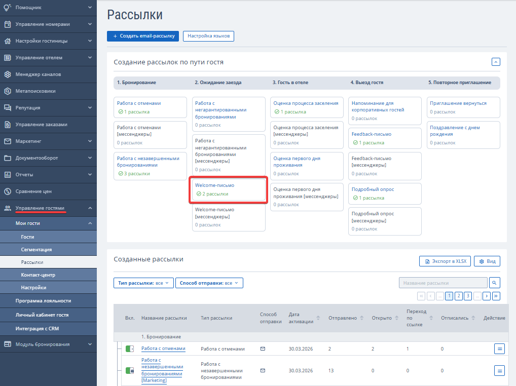Click the Сравнение цен sidebar icon
This screenshot has width=516, height=386.
(x=8, y=191)
